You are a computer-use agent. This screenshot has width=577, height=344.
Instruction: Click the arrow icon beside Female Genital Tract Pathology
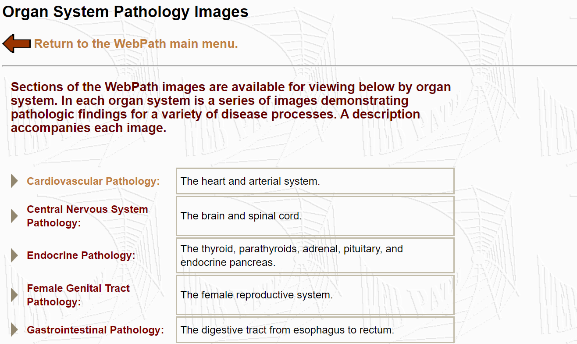pos(13,294)
